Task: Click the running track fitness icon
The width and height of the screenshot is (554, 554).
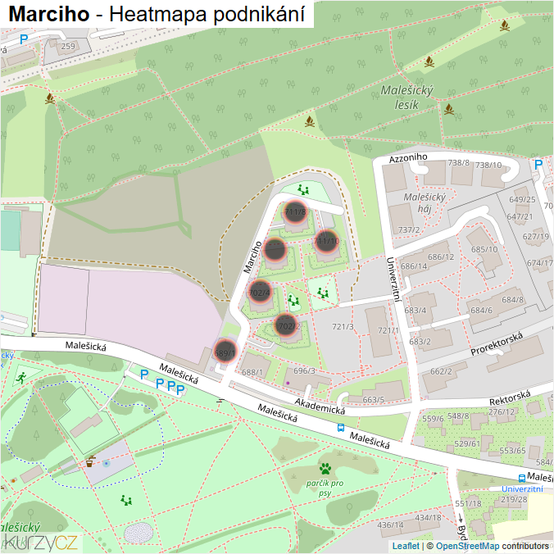Action: click(x=21, y=377)
